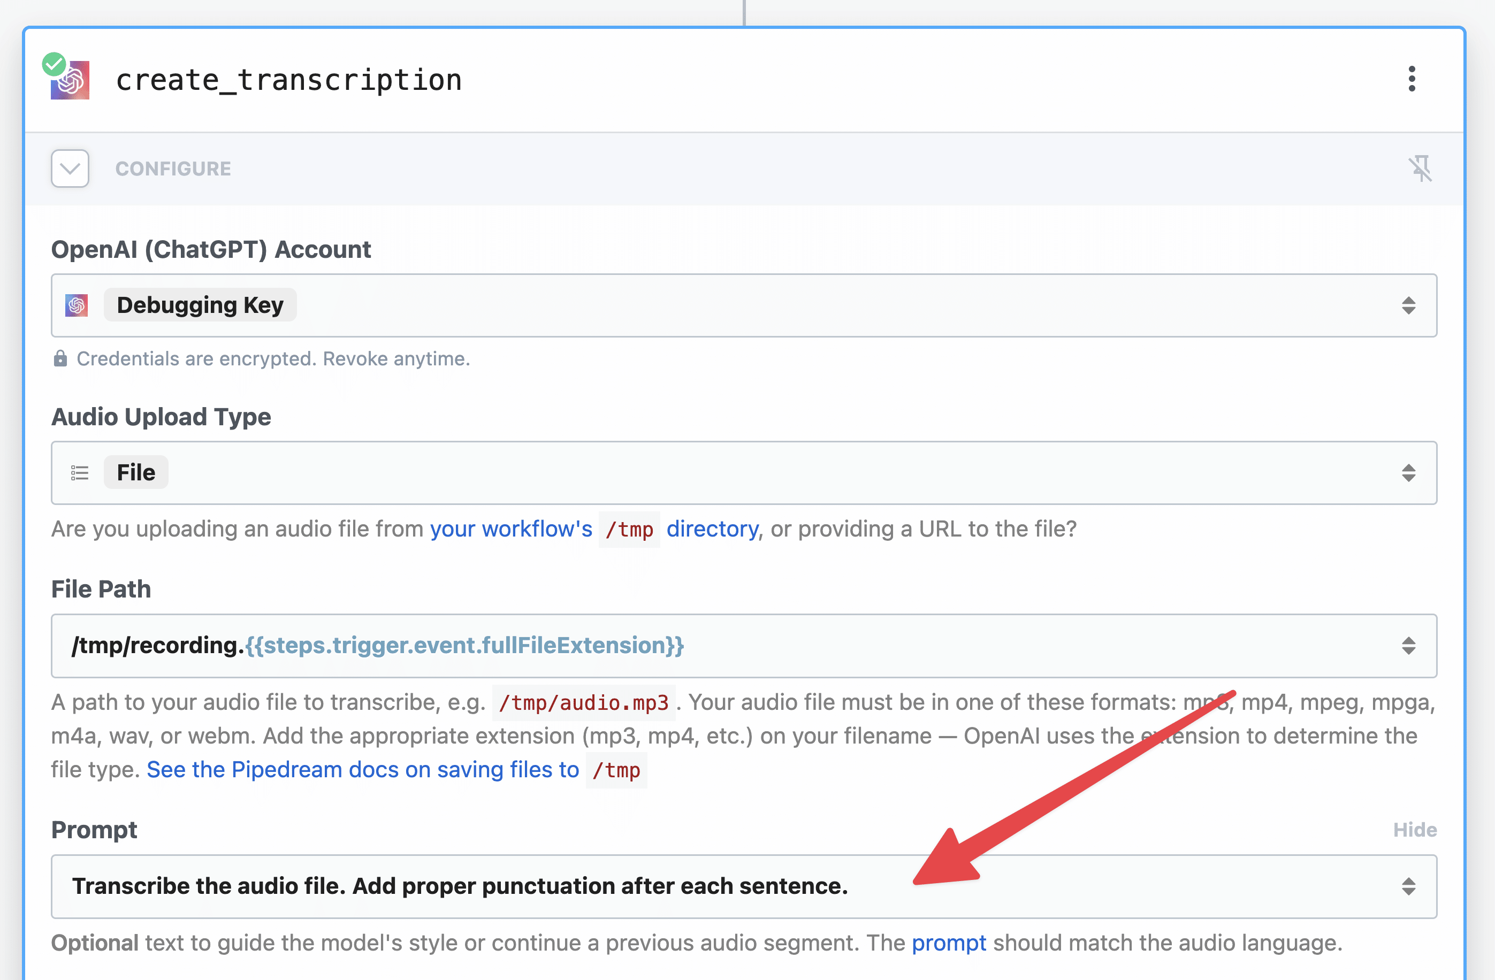Open the Prompt field dropdown arrows
The height and width of the screenshot is (980, 1495).
(x=1408, y=886)
